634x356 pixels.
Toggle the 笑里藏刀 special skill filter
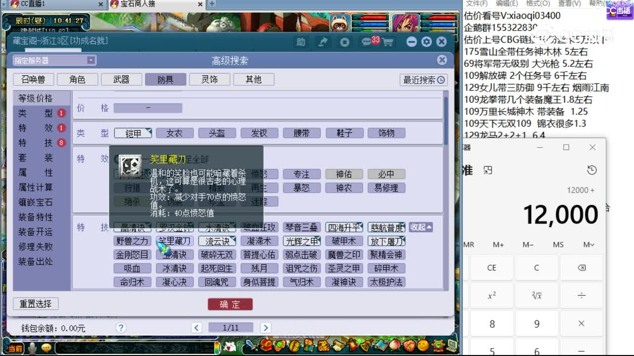[x=174, y=241]
